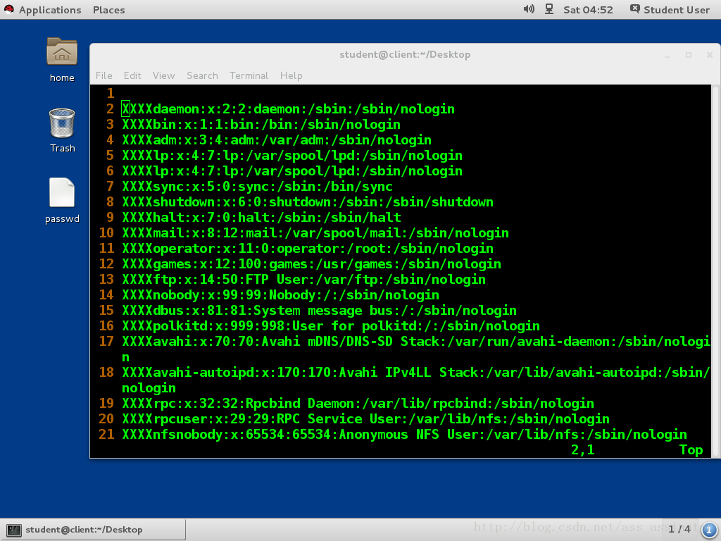Click the XXXXnobody:x:99:99 line text
Screen dimensions: 721x541
tap(280, 295)
